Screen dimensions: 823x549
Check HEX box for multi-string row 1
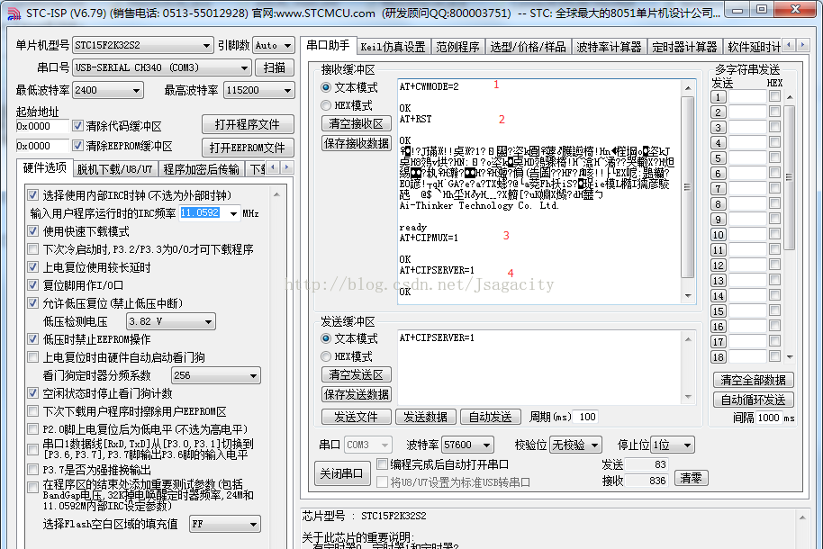[774, 96]
